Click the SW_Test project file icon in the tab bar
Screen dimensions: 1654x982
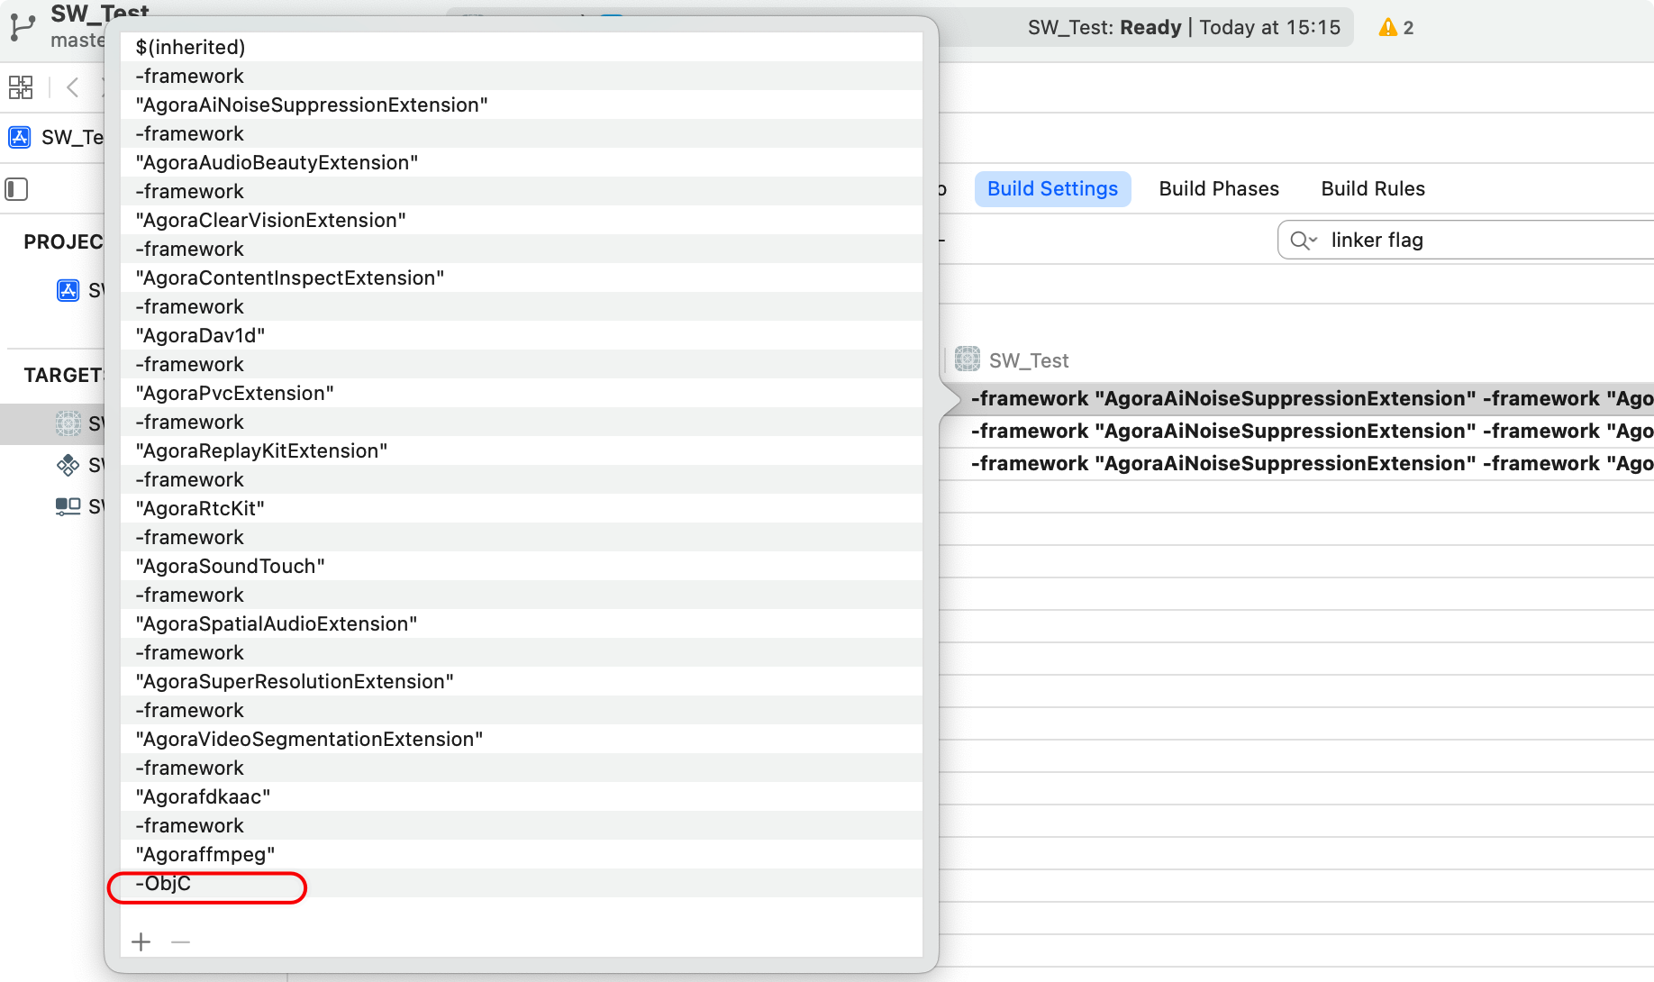[x=20, y=137]
